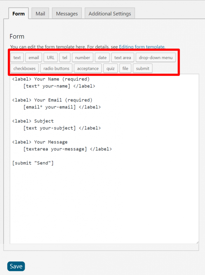Insert a text area tag
The width and height of the screenshot is (205, 275).
(122, 57)
